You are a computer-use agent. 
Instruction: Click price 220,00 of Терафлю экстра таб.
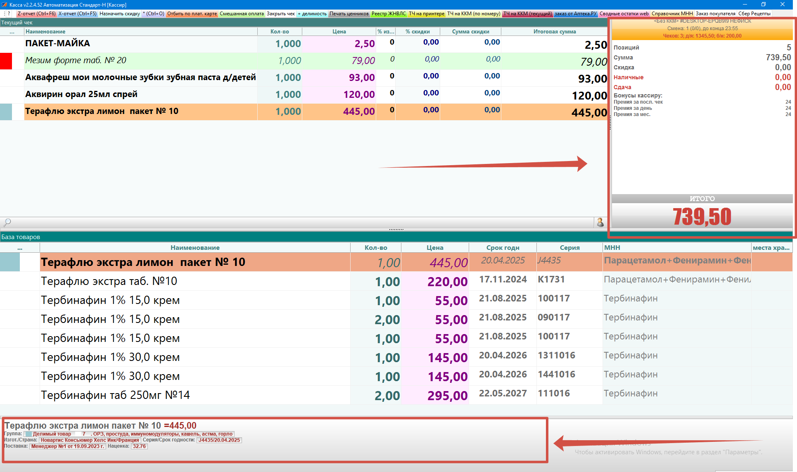pos(448,282)
